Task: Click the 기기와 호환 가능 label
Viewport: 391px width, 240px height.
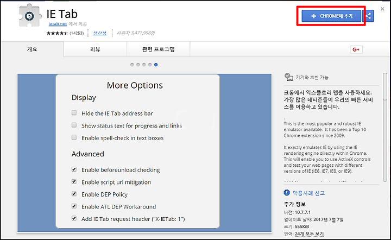Action: tap(312, 78)
